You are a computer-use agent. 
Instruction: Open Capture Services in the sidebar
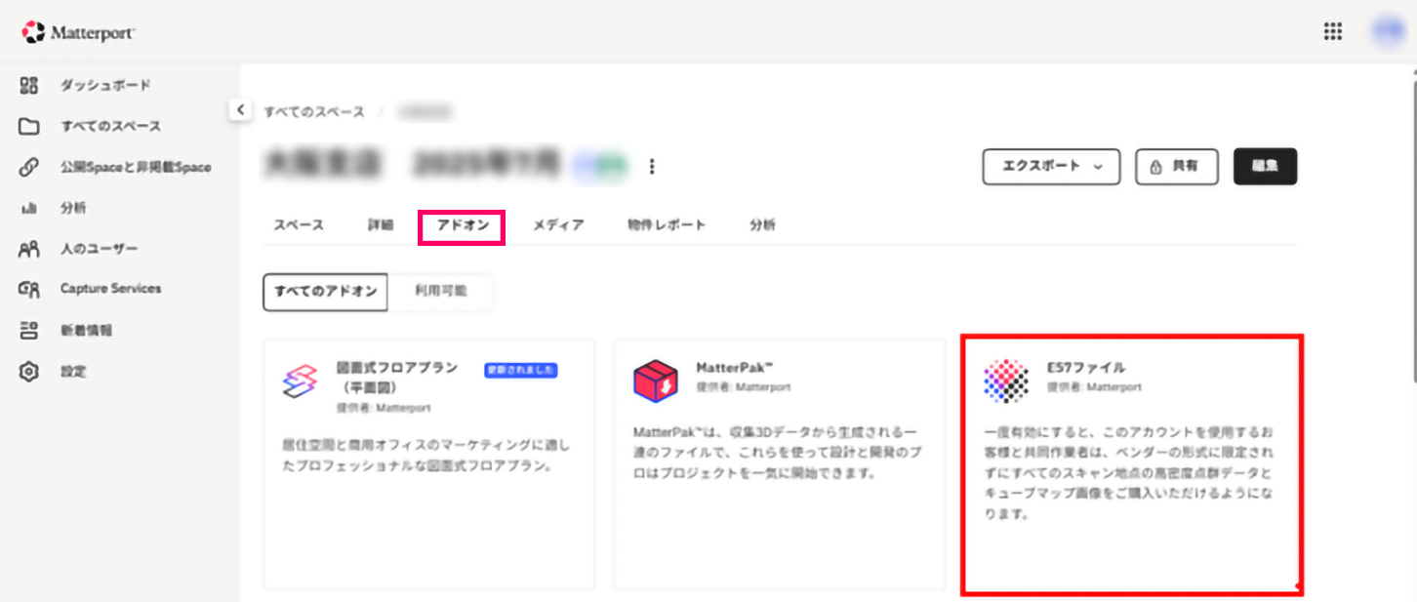[x=110, y=289]
